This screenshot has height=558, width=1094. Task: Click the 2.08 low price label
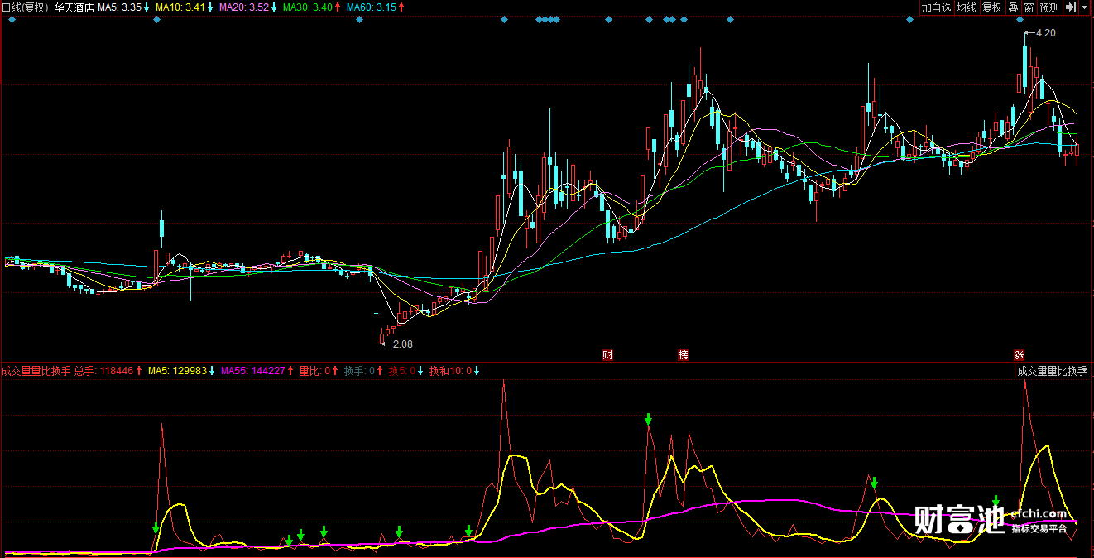click(x=402, y=344)
